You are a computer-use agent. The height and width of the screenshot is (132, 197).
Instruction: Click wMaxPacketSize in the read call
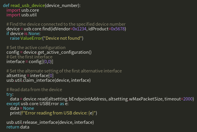[146, 99]
